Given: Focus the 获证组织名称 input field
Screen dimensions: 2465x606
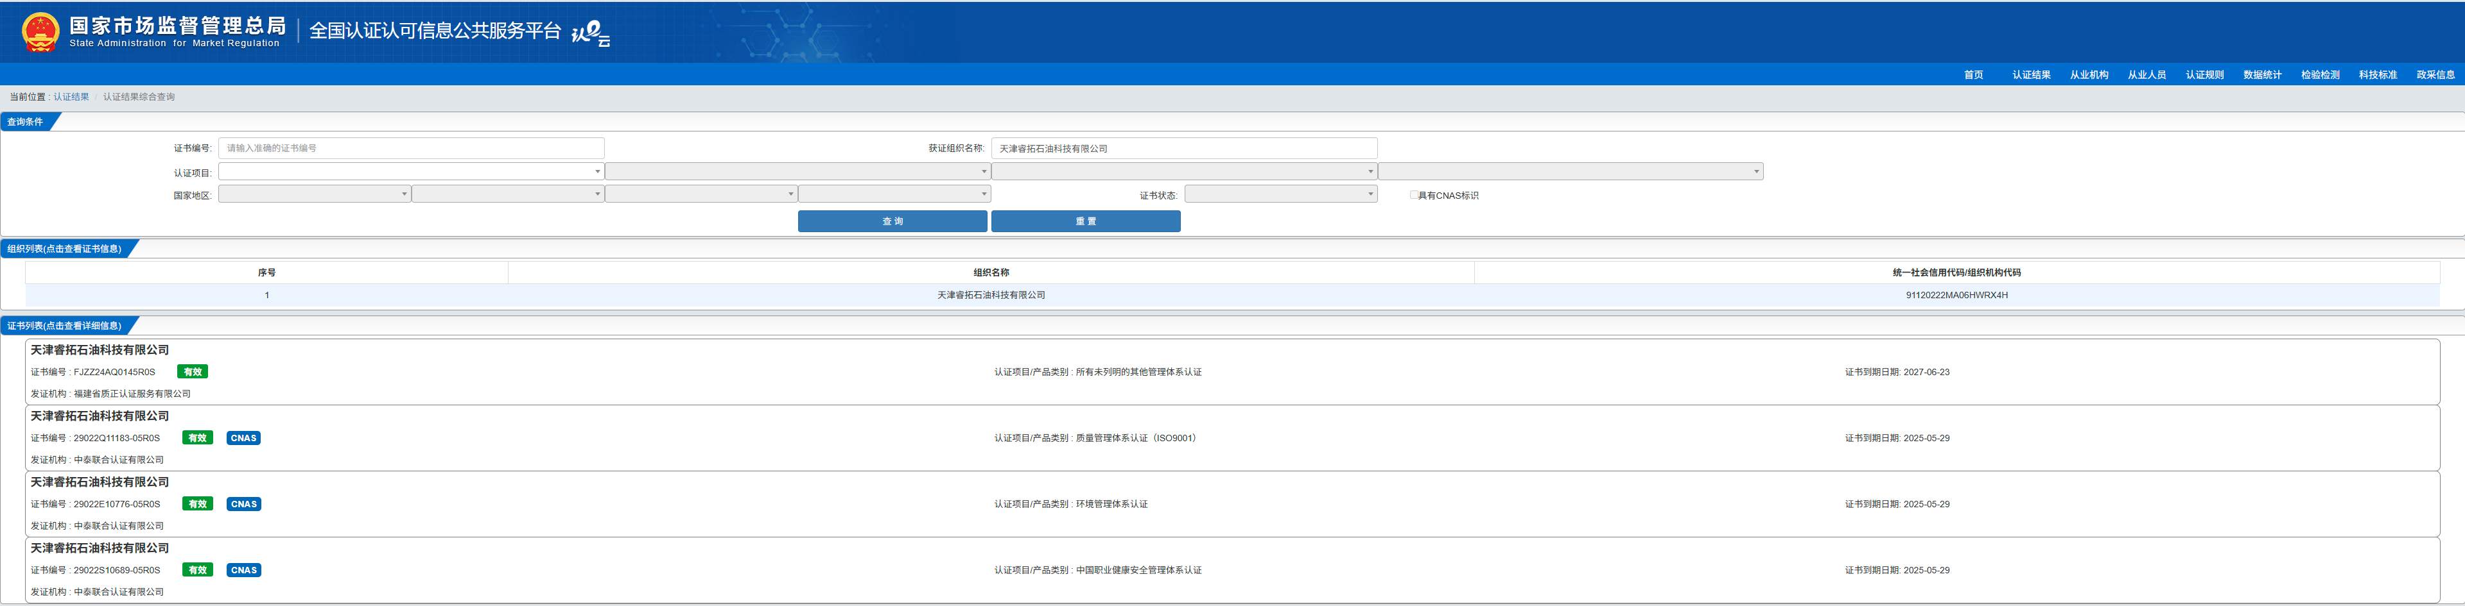Looking at the screenshot, I should coord(1185,148).
